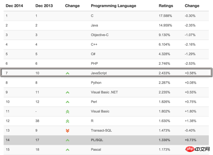Click double up arrow in Visual Basic row
The height and width of the screenshot is (155, 213).
(x=67, y=112)
